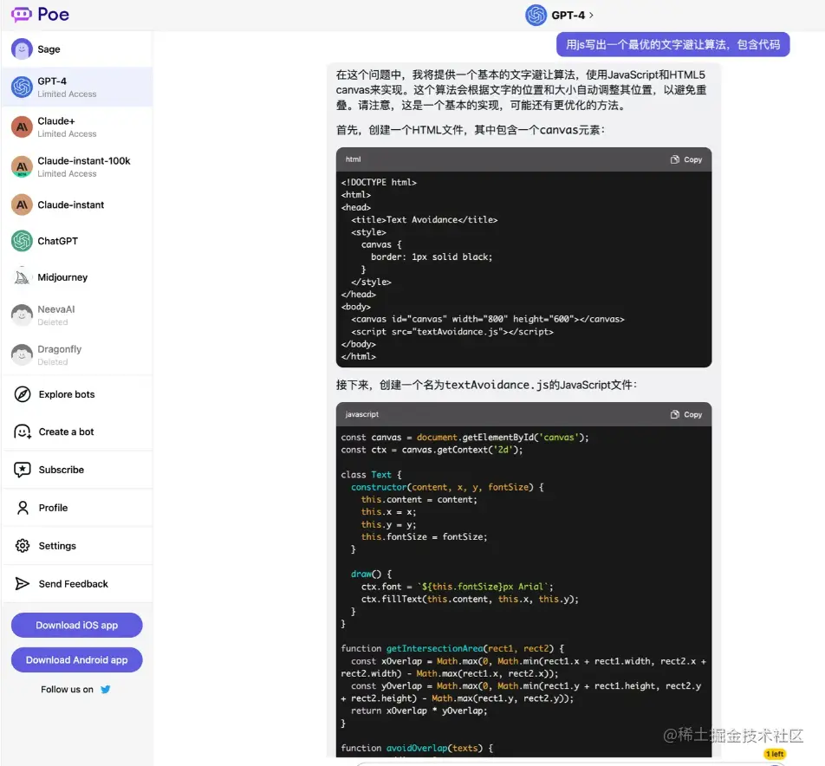Screen dimensions: 825x766
Task: Open Claude-instant chat
Action: 77,204
